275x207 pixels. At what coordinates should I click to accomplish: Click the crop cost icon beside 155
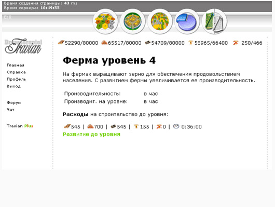[x=136, y=126]
